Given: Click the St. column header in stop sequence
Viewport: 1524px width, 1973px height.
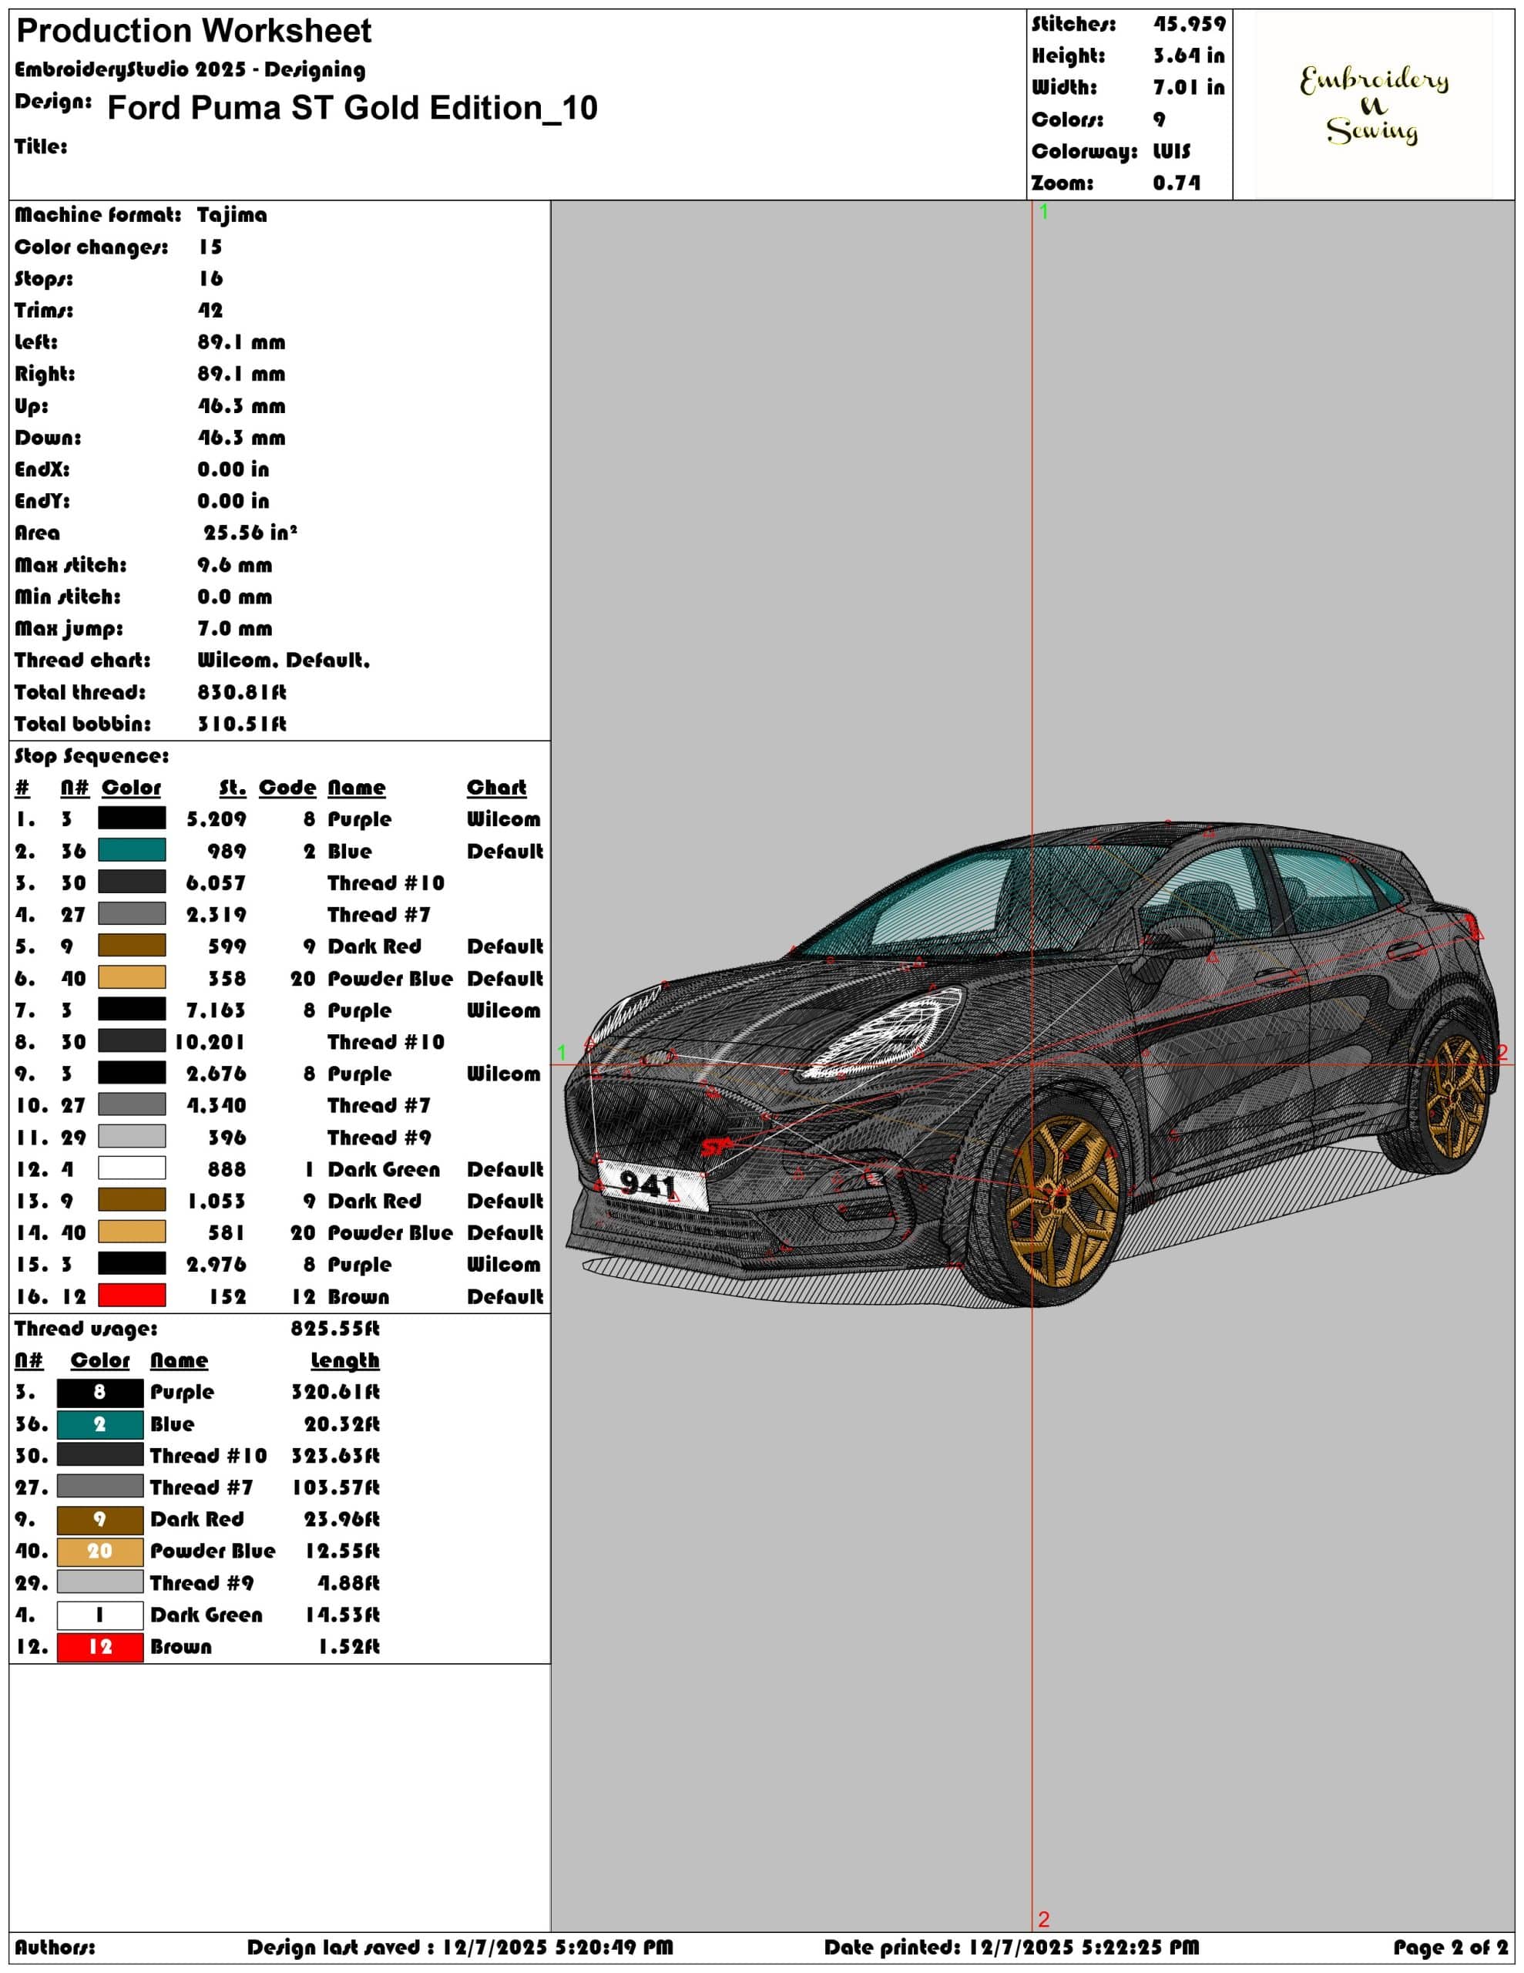Looking at the screenshot, I should [233, 788].
